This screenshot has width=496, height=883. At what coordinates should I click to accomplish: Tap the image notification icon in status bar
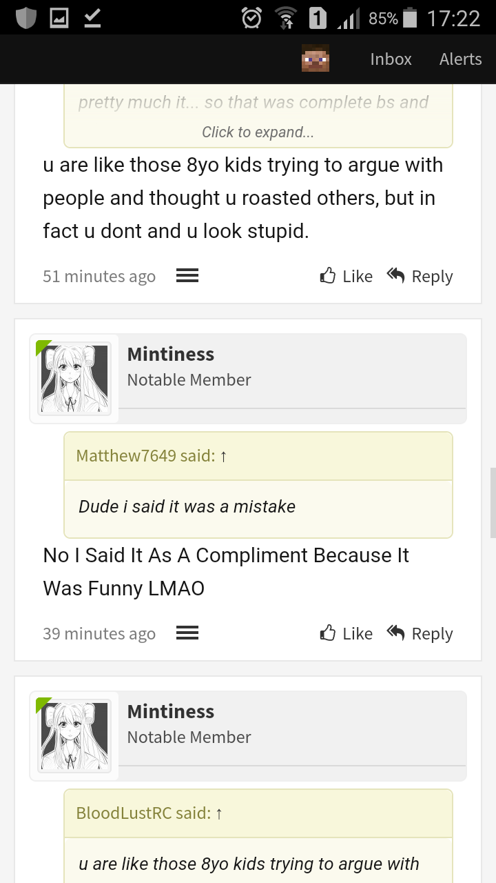click(x=59, y=19)
